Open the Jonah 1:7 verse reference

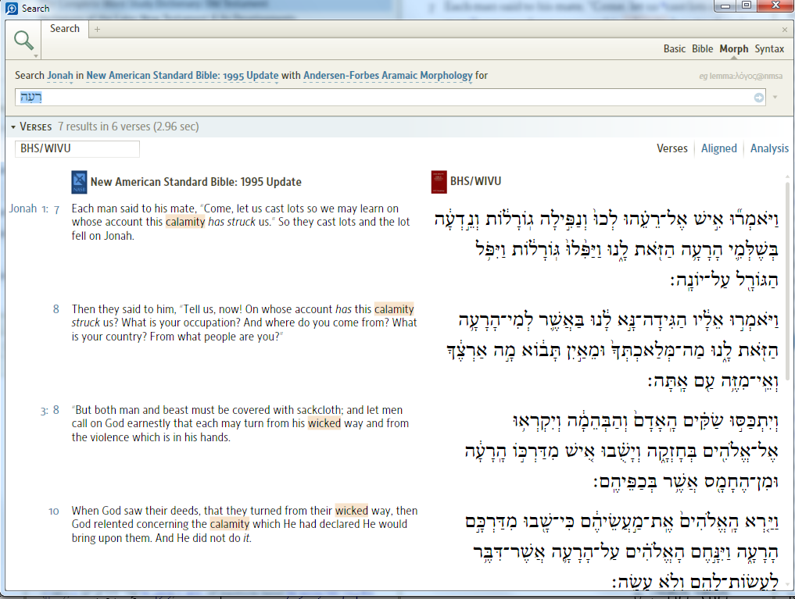tap(34, 209)
